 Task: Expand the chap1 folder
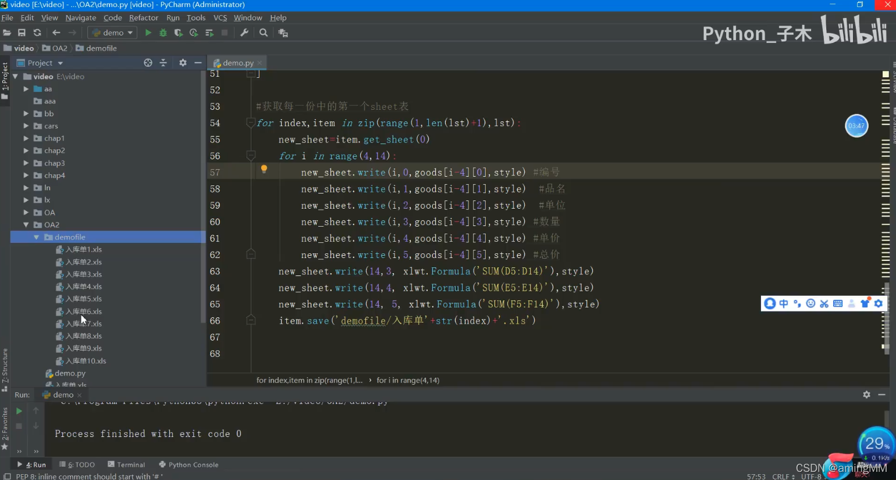coord(26,138)
